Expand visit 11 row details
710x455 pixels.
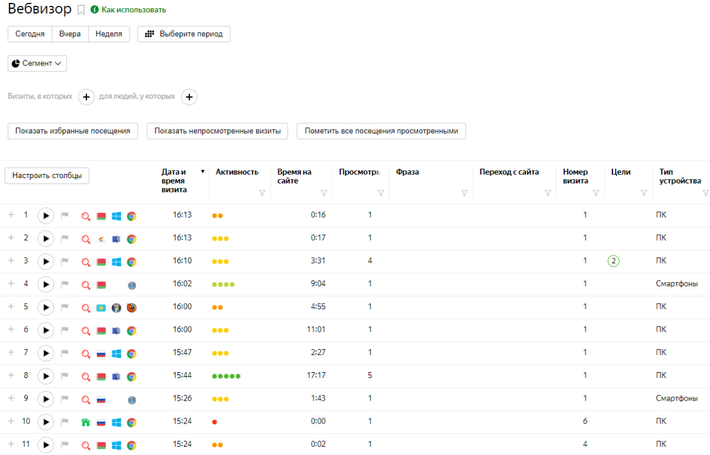(x=11, y=445)
